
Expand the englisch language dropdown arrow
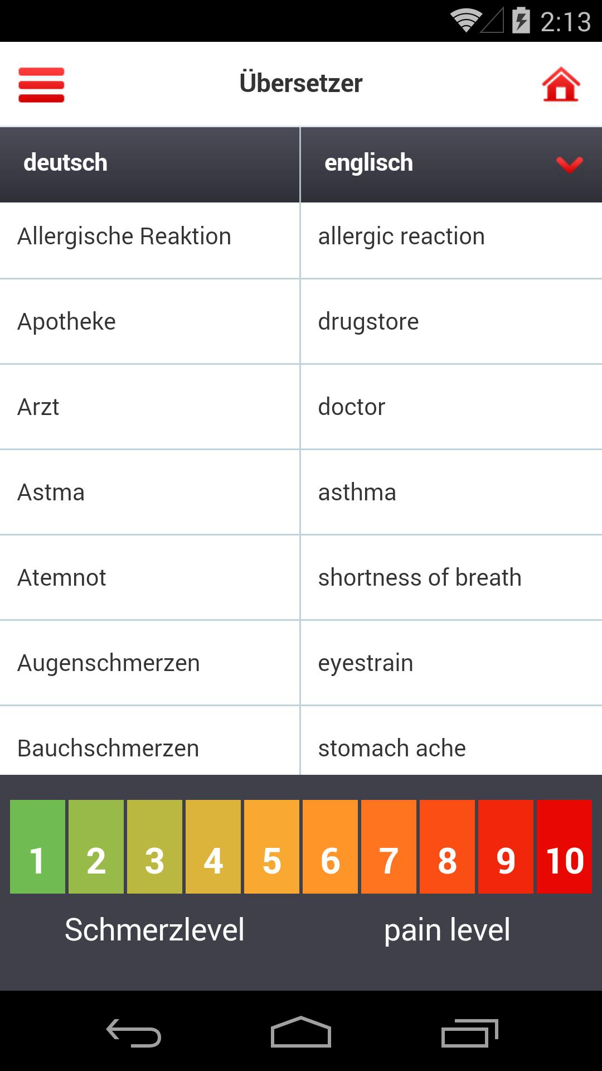pyautogui.click(x=569, y=163)
